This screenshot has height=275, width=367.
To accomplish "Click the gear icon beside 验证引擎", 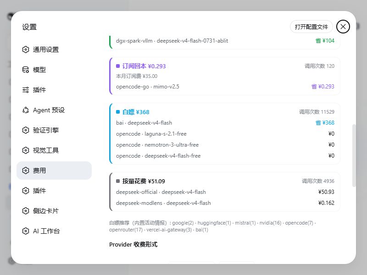I will 26,130.
